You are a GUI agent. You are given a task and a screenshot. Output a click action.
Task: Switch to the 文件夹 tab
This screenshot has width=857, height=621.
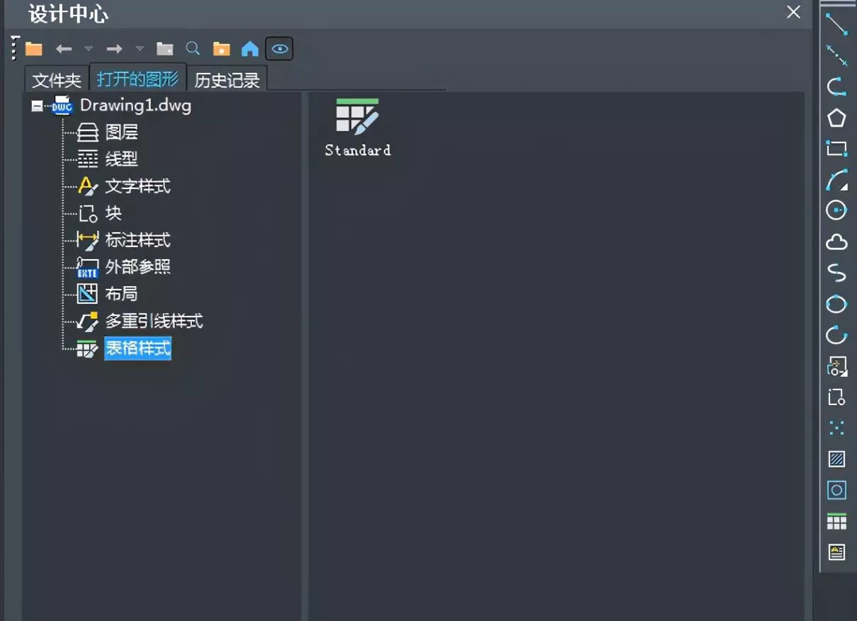click(57, 80)
